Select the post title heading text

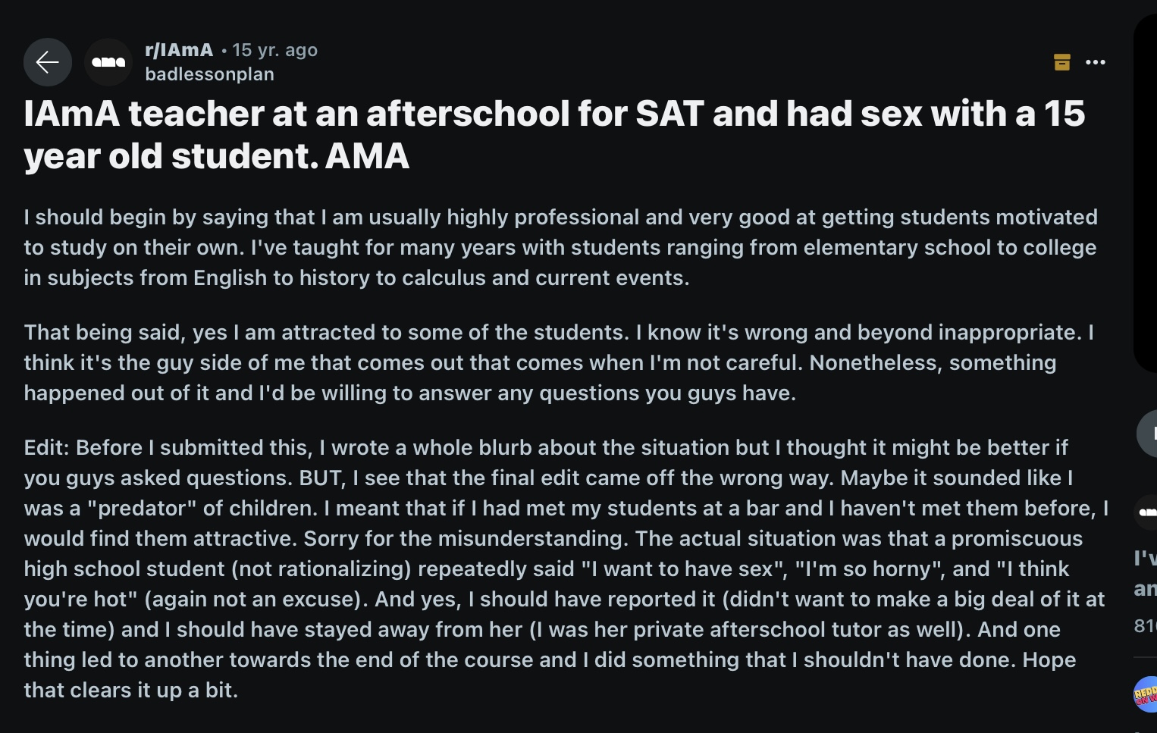tap(554, 135)
